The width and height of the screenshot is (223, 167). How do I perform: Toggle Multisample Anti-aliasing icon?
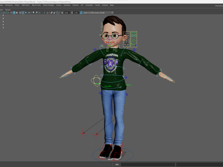[39, 13]
